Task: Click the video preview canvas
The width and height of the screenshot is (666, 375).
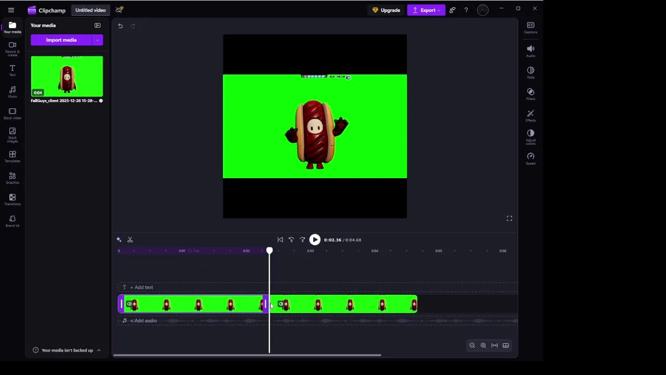Action: pos(315,127)
